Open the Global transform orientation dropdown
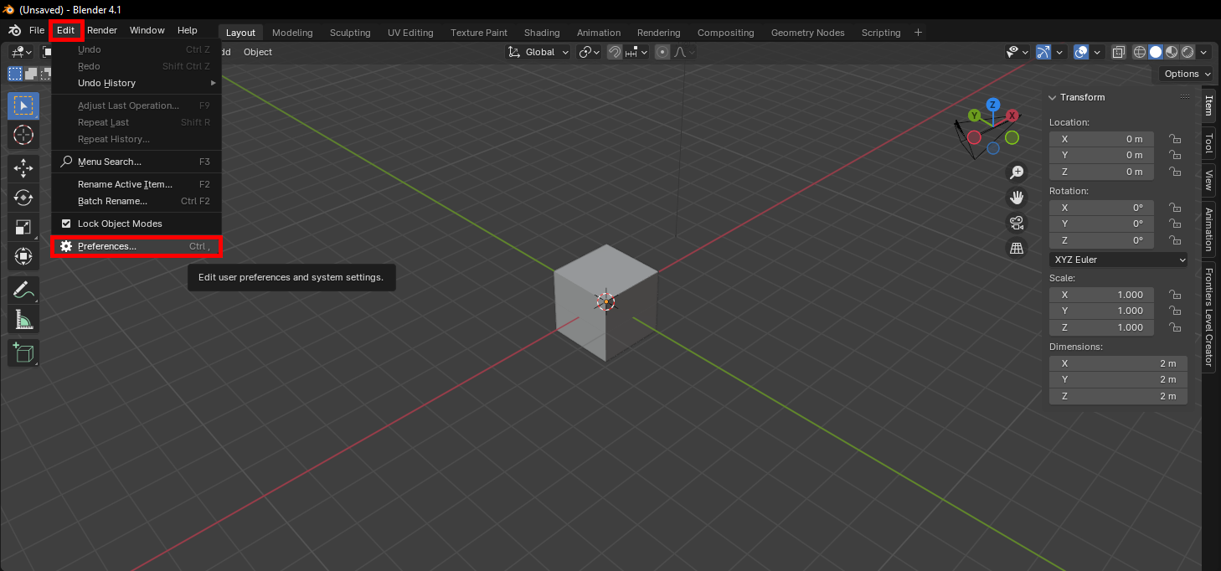This screenshot has width=1221, height=571. point(539,52)
